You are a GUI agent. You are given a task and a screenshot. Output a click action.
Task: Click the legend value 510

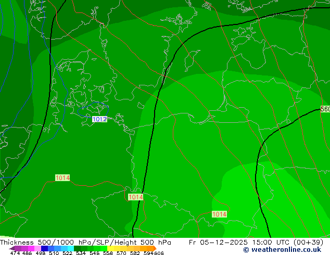coord(54,253)
